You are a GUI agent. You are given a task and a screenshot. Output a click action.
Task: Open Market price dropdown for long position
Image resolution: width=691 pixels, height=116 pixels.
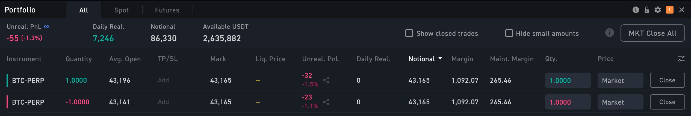[x=620, y=80]
